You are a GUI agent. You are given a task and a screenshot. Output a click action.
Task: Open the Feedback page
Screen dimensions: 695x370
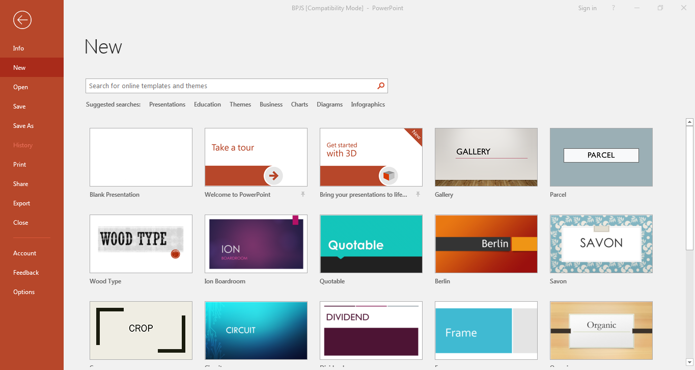click(x=32, y=273)
